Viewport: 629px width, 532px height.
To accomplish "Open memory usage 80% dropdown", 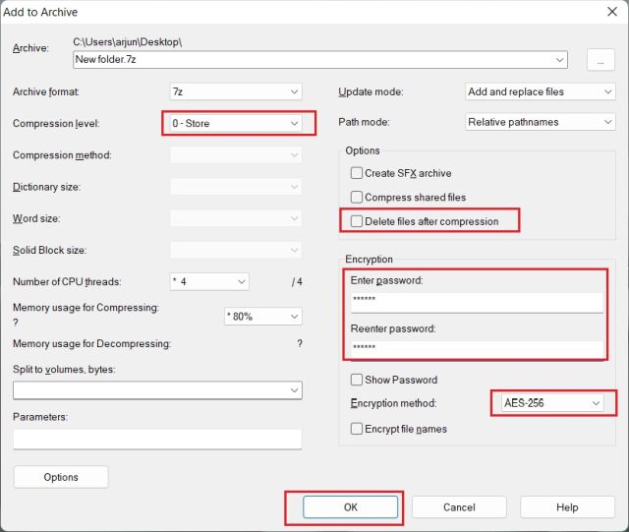I will tap(262, 317).
